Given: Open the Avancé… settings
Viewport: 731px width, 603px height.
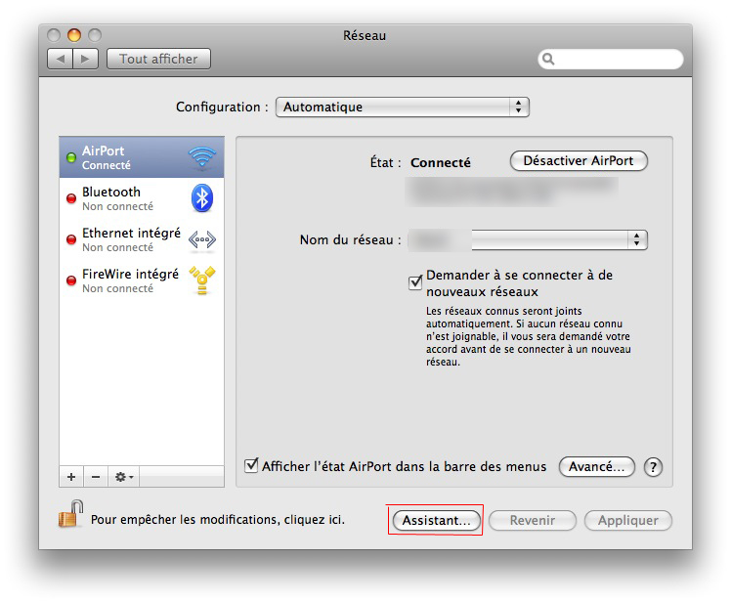Looking at the screenshot, I should pyautogui.click(x=597, y=467).
